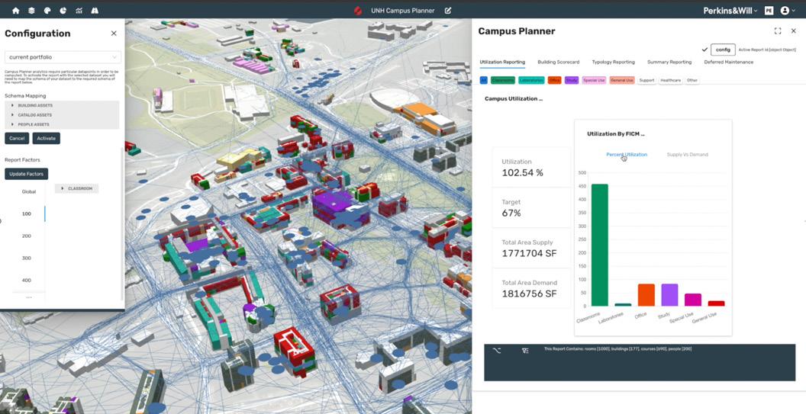
Task: Click the filter list icon in report footer
Action: pyautogui.click(x=525, y=351)
